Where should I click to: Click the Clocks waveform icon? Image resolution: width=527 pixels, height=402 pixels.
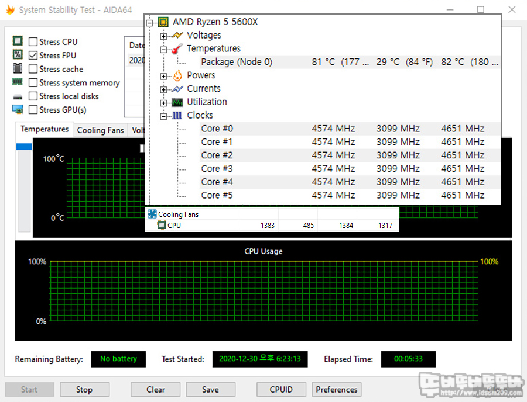point(177,116)
